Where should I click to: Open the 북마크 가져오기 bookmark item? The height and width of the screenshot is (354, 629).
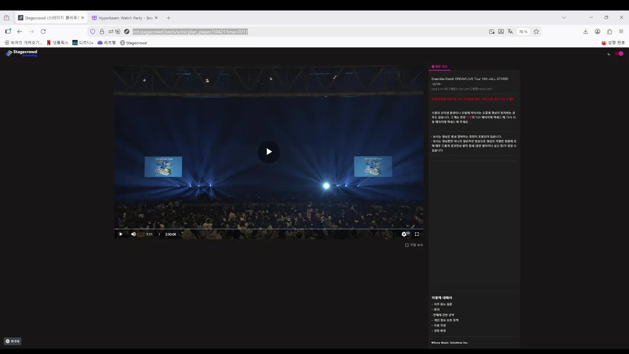[23, 43]
